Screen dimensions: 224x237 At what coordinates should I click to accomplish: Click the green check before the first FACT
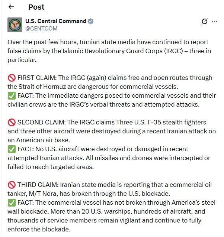pyautogui.click(x=12, y=96)
